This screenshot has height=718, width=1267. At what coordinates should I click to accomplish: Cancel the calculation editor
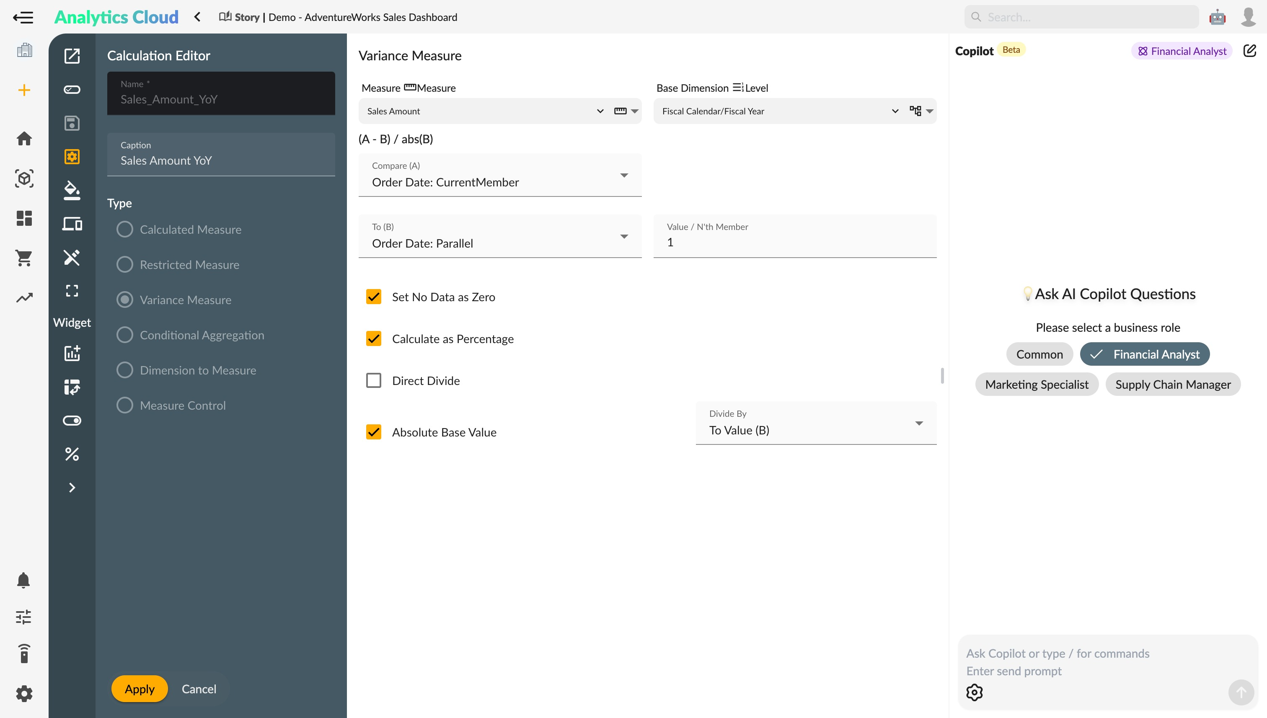(199, 689)
